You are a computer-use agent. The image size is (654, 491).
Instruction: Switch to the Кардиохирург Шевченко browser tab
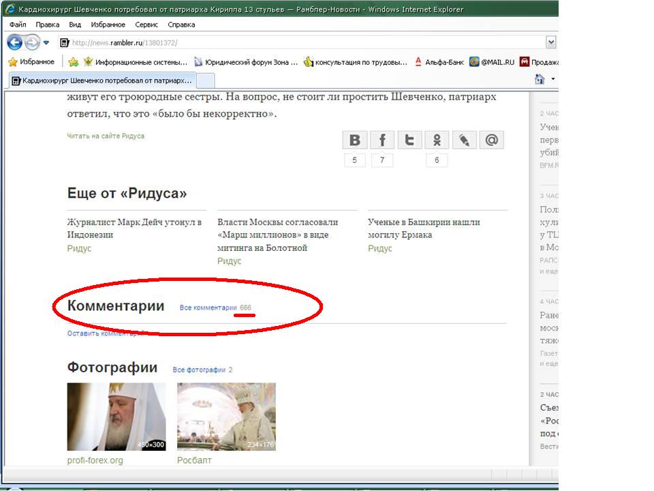coord(102,80)
